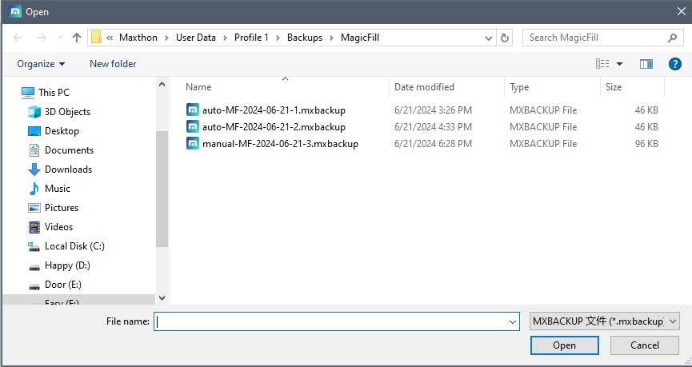Click the Open button
Image resolution: width=692 pixels, height=367 pixels.
[x=564, y=345]
